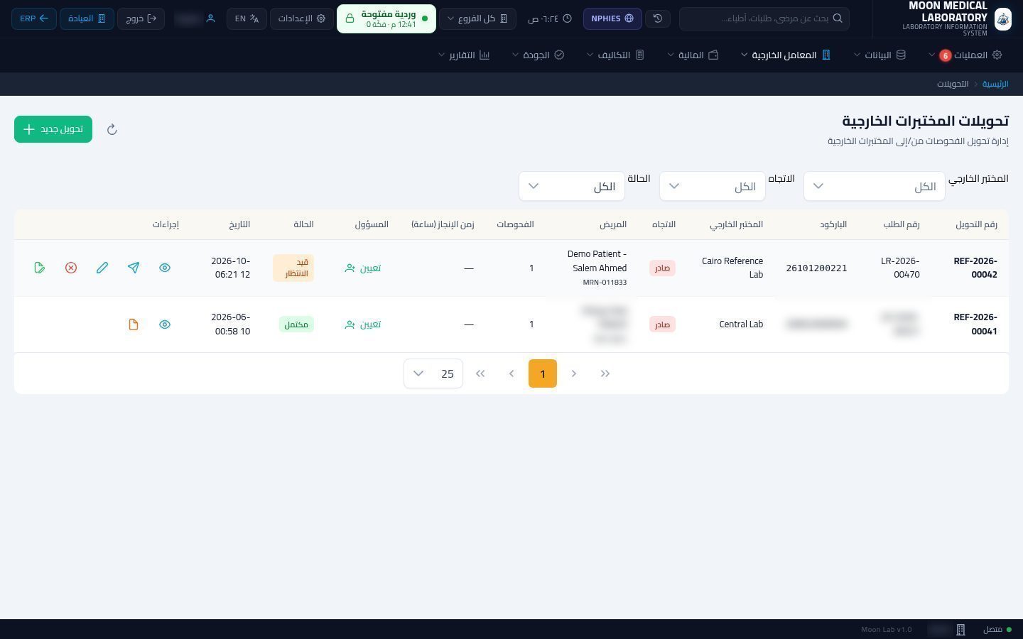Open orange document icon for REF-2026-00041
Viewport: 1023px width, 639px height.
tap(134, 324)
